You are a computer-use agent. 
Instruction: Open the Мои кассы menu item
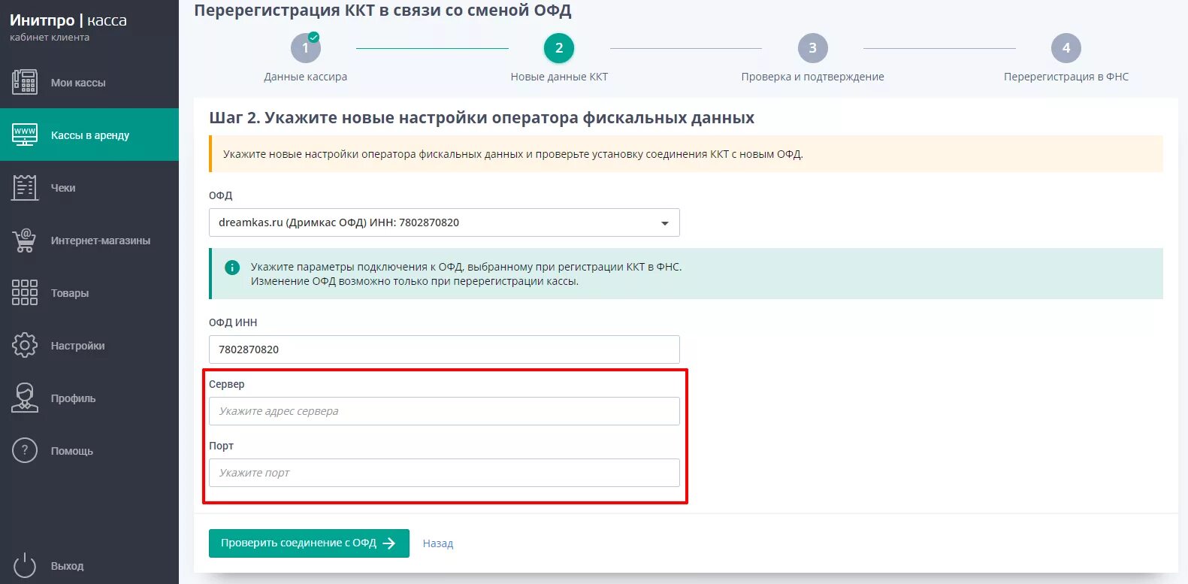point(89,83)
